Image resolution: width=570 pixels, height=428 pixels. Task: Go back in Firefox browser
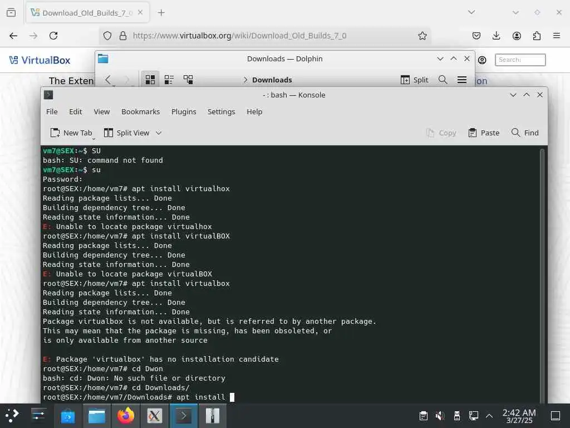tap(13, 36)
